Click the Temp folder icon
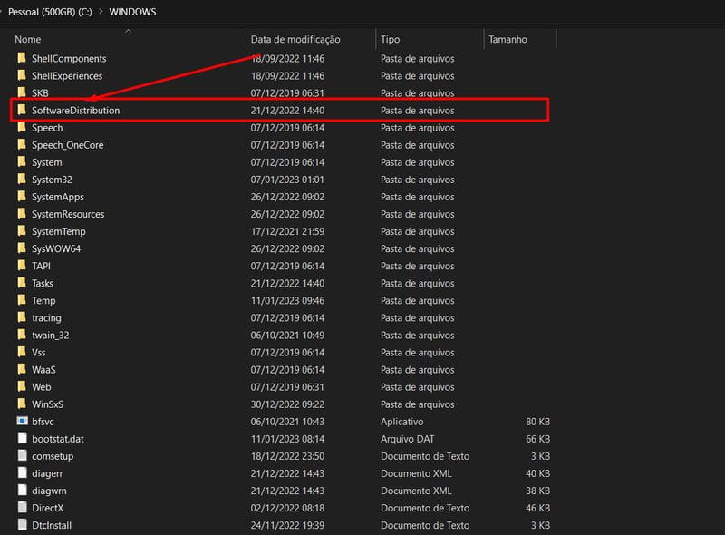This screenshot has width=725, height=535. pyautogui.click(x=22, y=300)
